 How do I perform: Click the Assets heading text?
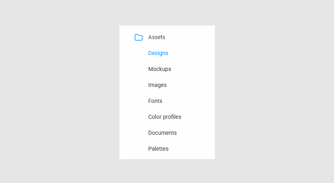pyautogui.click(x=157, y=37)
